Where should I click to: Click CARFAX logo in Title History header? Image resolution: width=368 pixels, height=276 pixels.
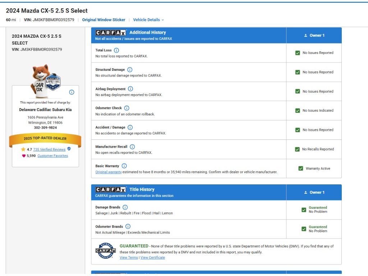click(111, 190)
